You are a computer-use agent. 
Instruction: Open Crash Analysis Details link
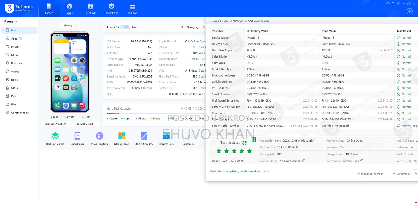[147, 88]
